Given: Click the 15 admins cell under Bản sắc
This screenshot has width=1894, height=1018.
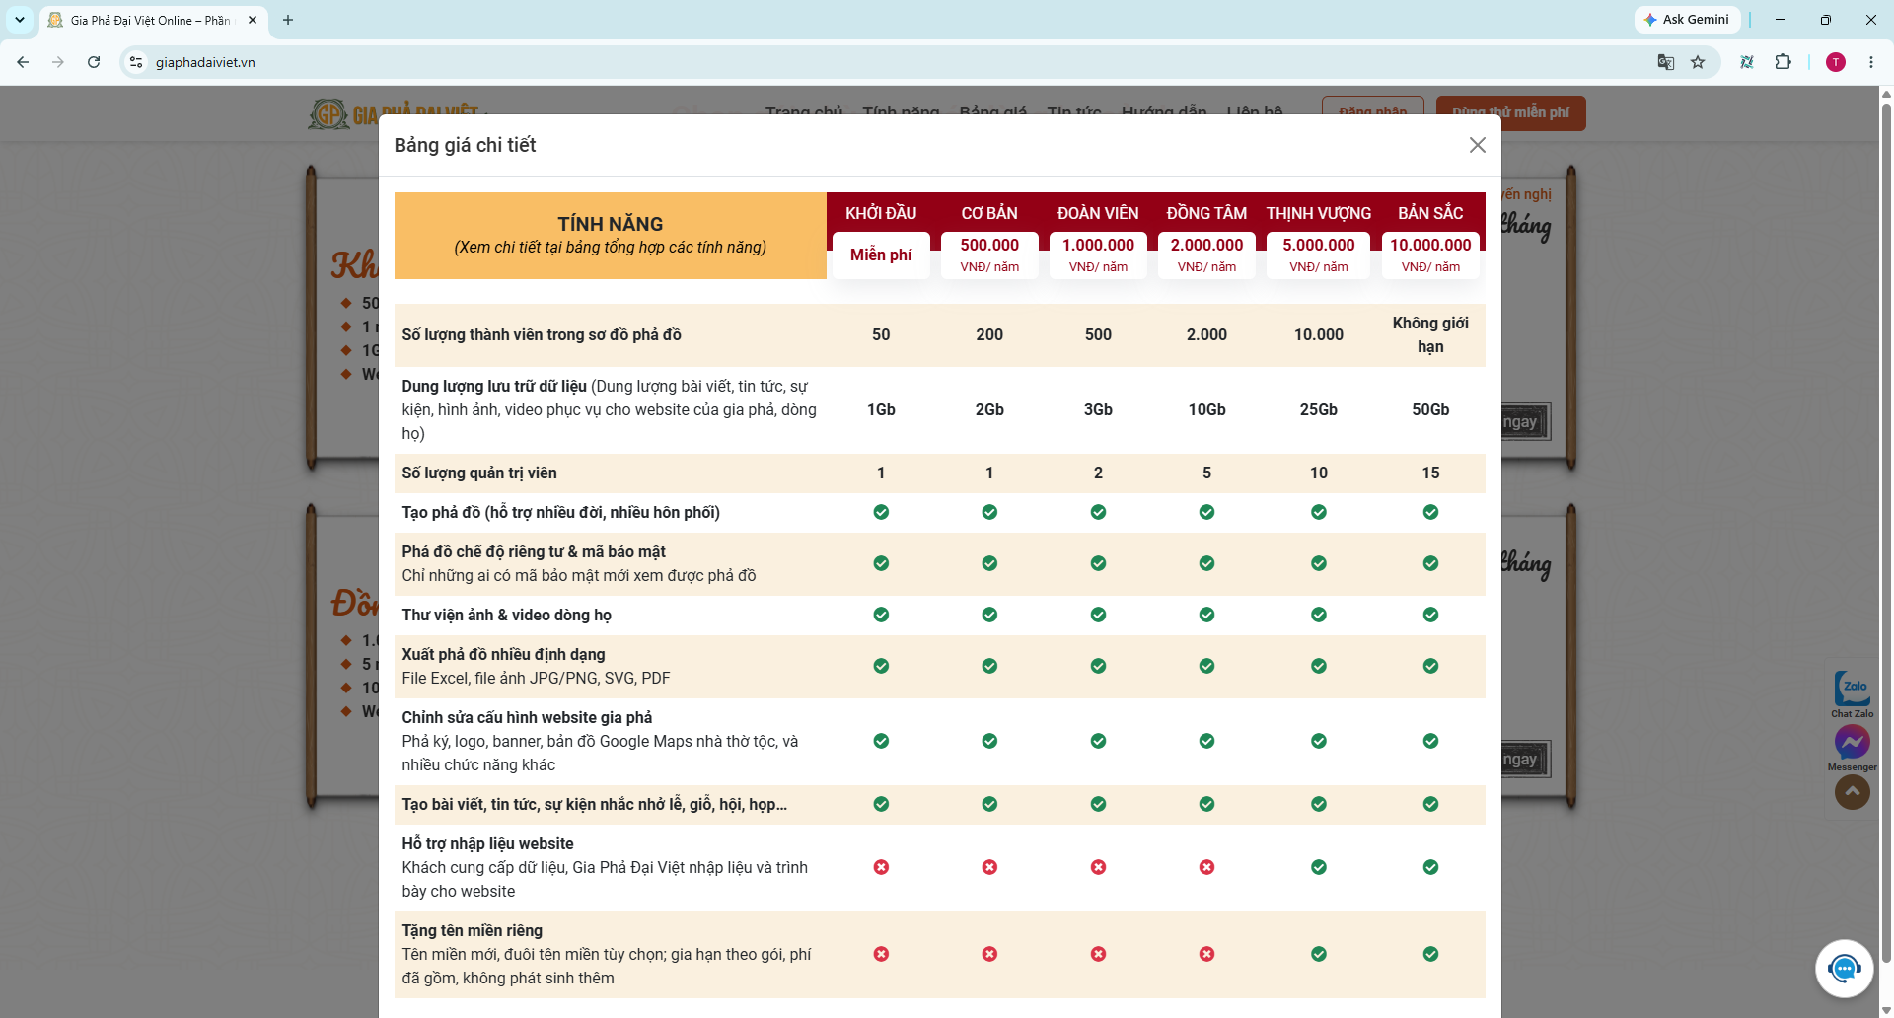Looking at the screenshot, I should [1430, 473].
